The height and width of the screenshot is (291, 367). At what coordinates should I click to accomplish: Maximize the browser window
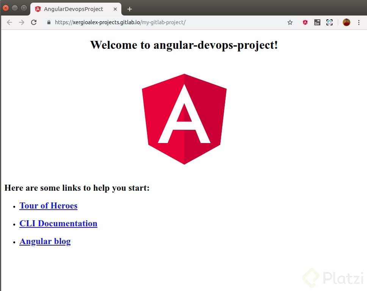point(24,8)
